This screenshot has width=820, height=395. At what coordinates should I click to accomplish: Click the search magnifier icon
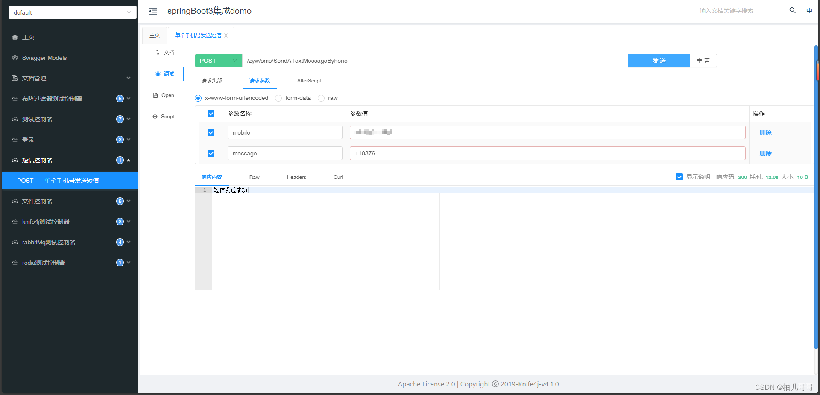point(793,10)
